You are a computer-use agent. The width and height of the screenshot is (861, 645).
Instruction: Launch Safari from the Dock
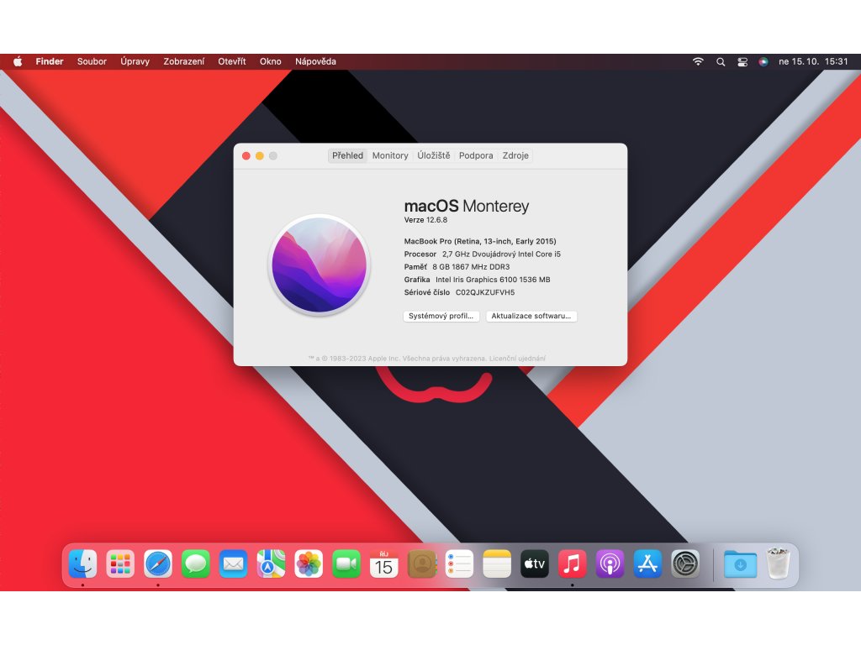coord(158,564)
